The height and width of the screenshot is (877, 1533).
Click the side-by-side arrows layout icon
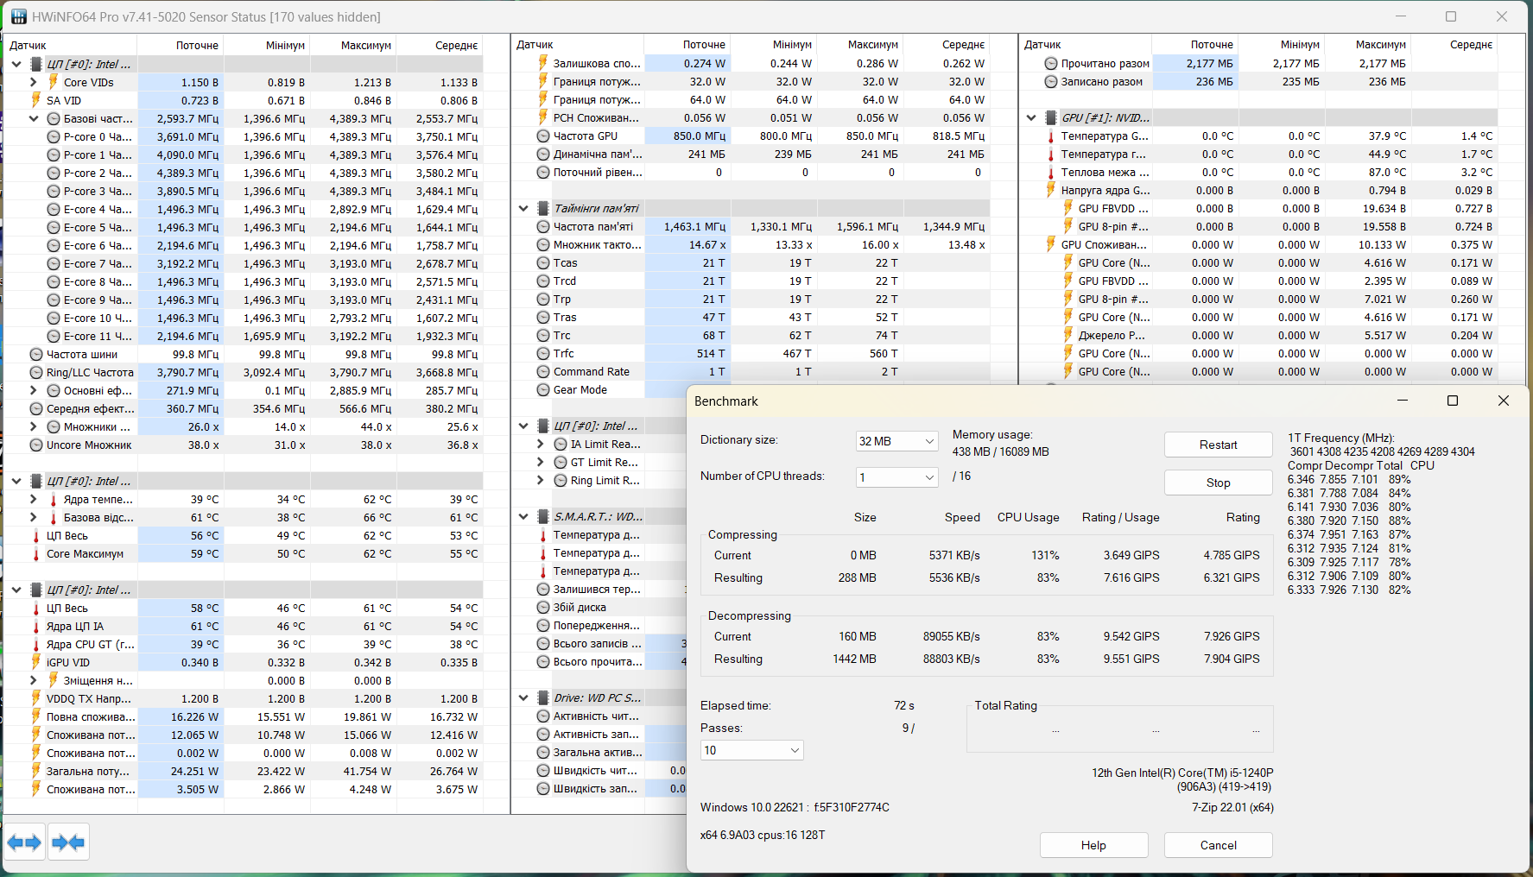24,842
